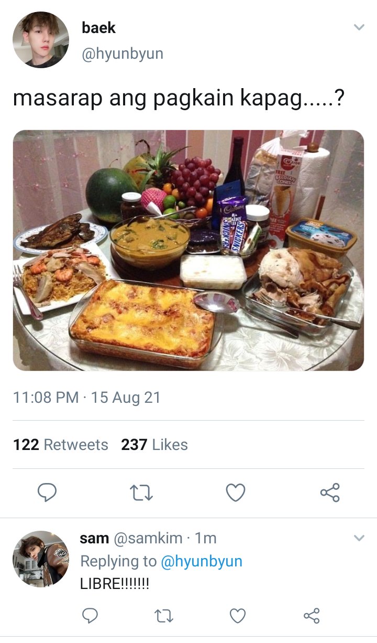Open the food table photo

(x=188, y=250)
